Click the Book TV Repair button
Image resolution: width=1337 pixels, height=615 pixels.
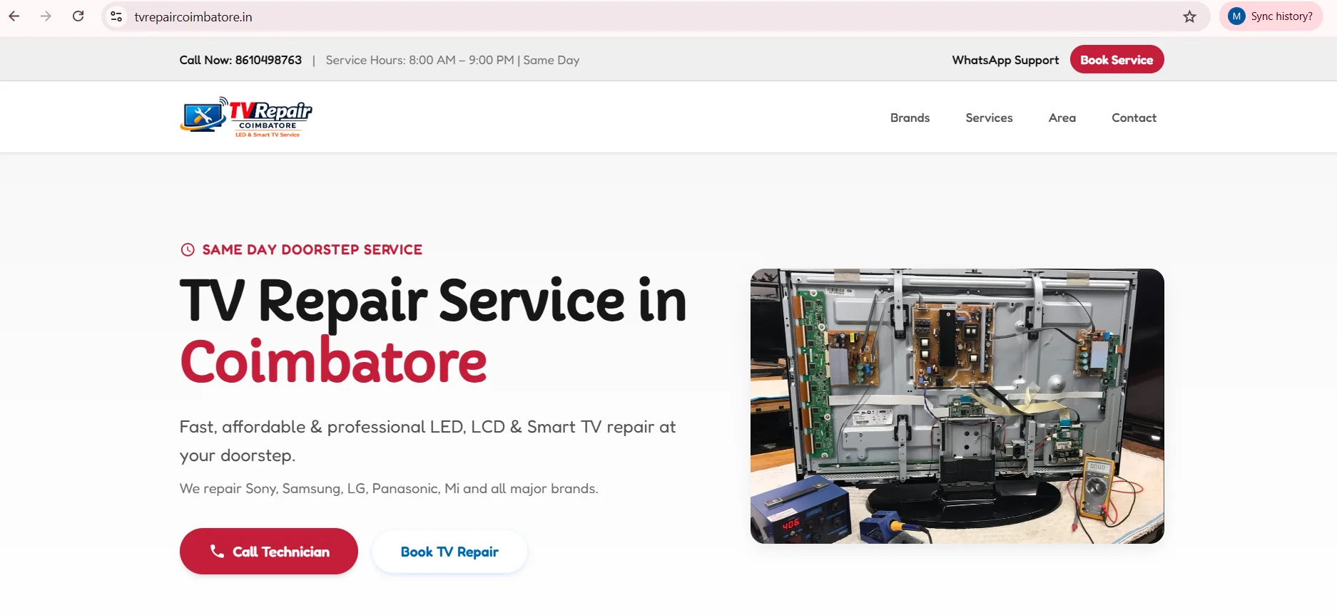click(449, 552)
